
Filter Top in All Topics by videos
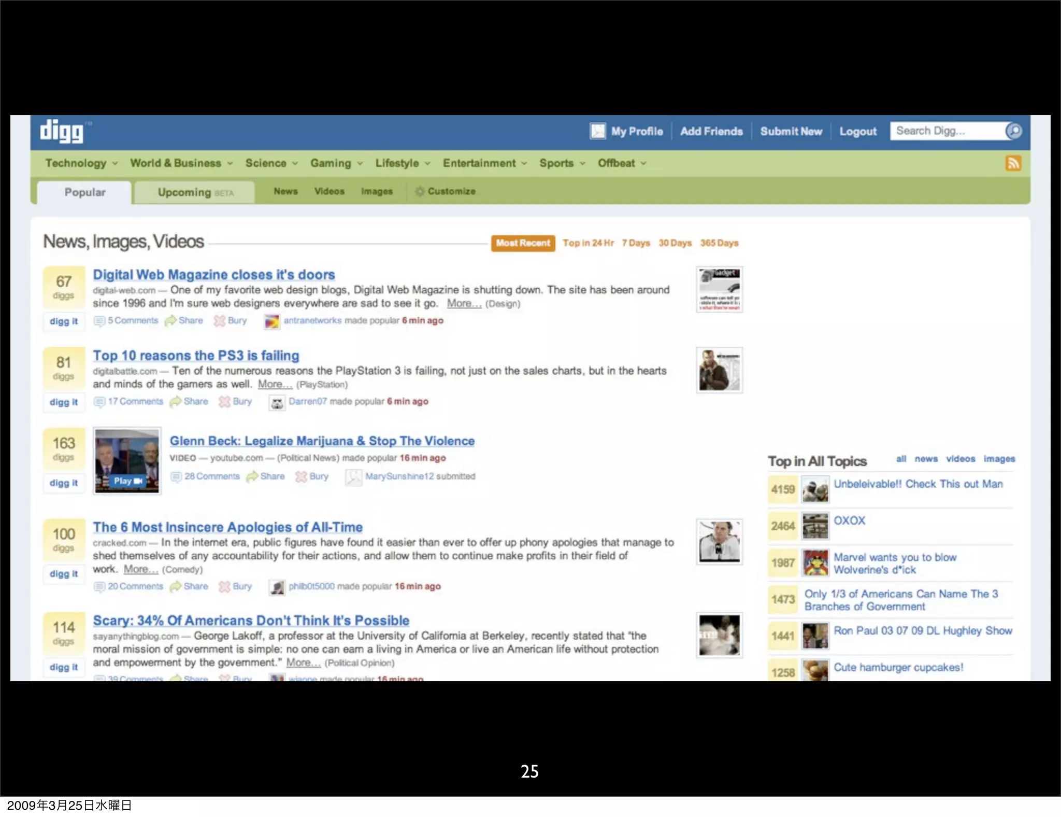tap(960, 459)
